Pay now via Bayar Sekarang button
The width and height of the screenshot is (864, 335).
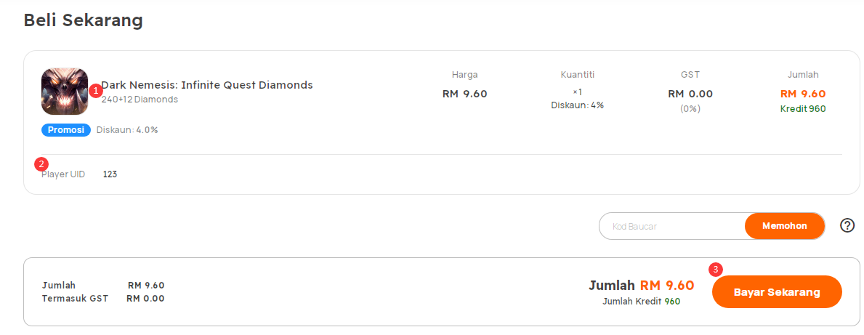click(x=777, y=292)
